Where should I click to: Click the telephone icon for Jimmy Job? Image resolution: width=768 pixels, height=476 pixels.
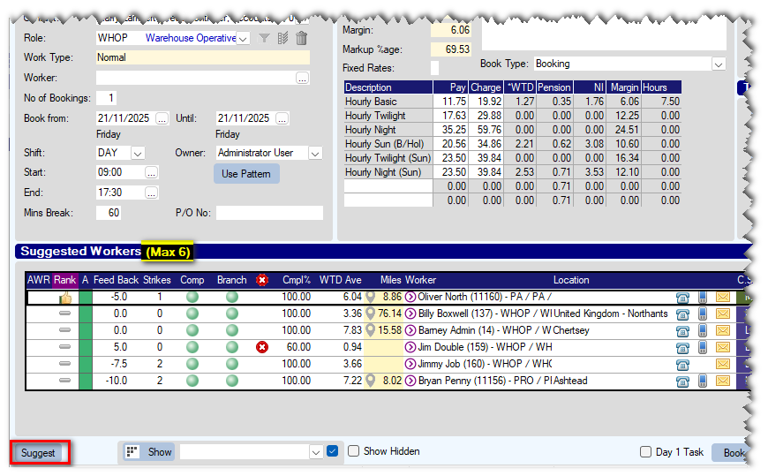tap(682, 365)
